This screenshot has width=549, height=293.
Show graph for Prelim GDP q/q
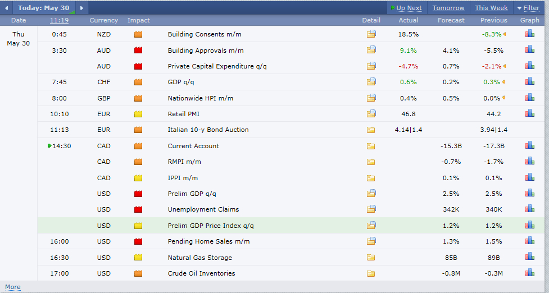[x=530, y=193]
